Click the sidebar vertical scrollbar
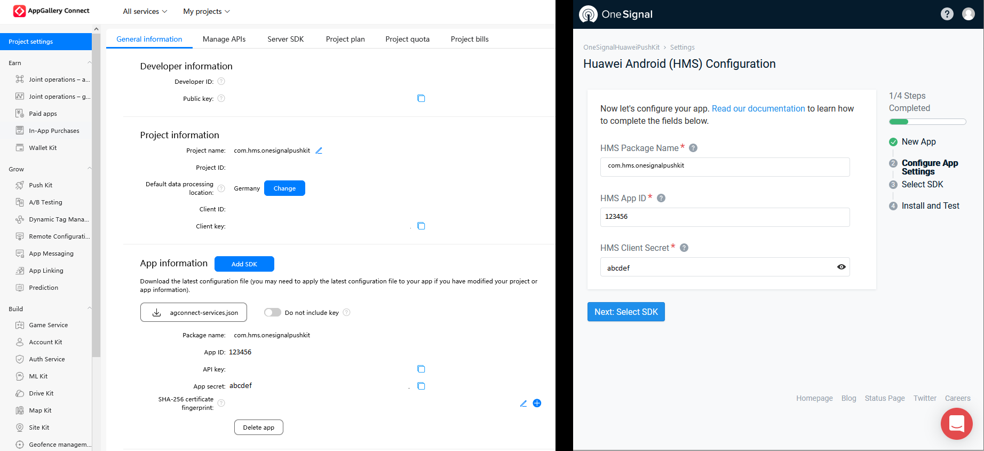The width and height of the screenshot is (984, 451). click(96, 195)
